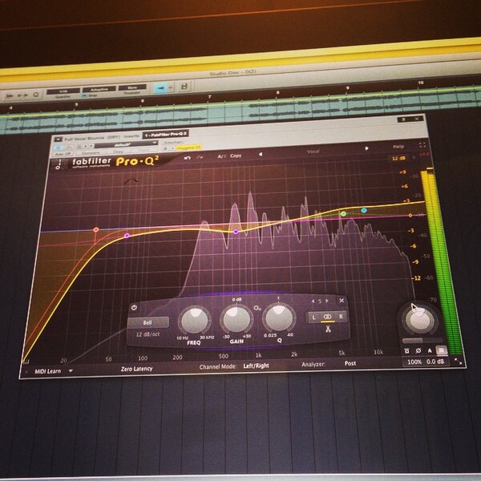Viewport: 481px width, 481px height.
Task: Click the Pro-Q 2 redo arrow
Action: pos(200,157)
